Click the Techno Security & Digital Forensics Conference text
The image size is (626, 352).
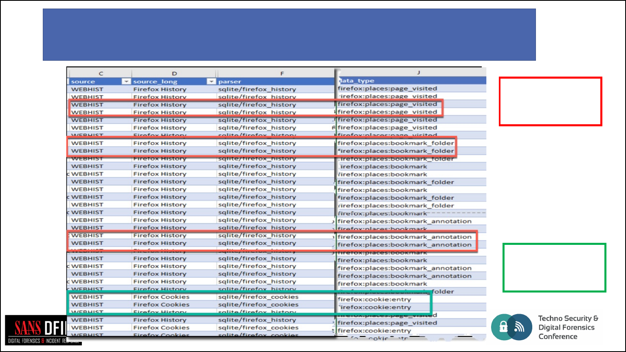pos(568,328)
